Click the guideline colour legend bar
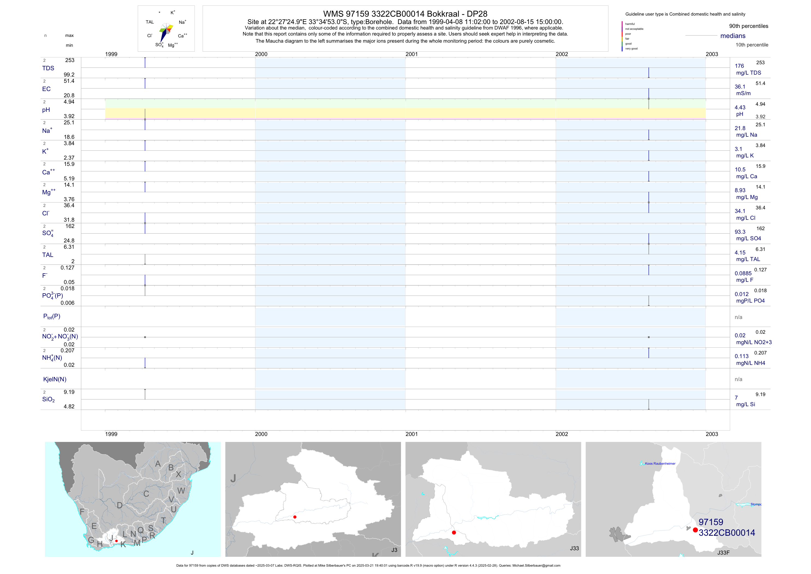 (622, 36)
